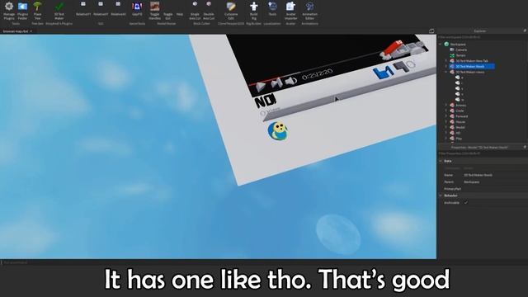Open the Build Rig tool

click(x=254, y=11)
